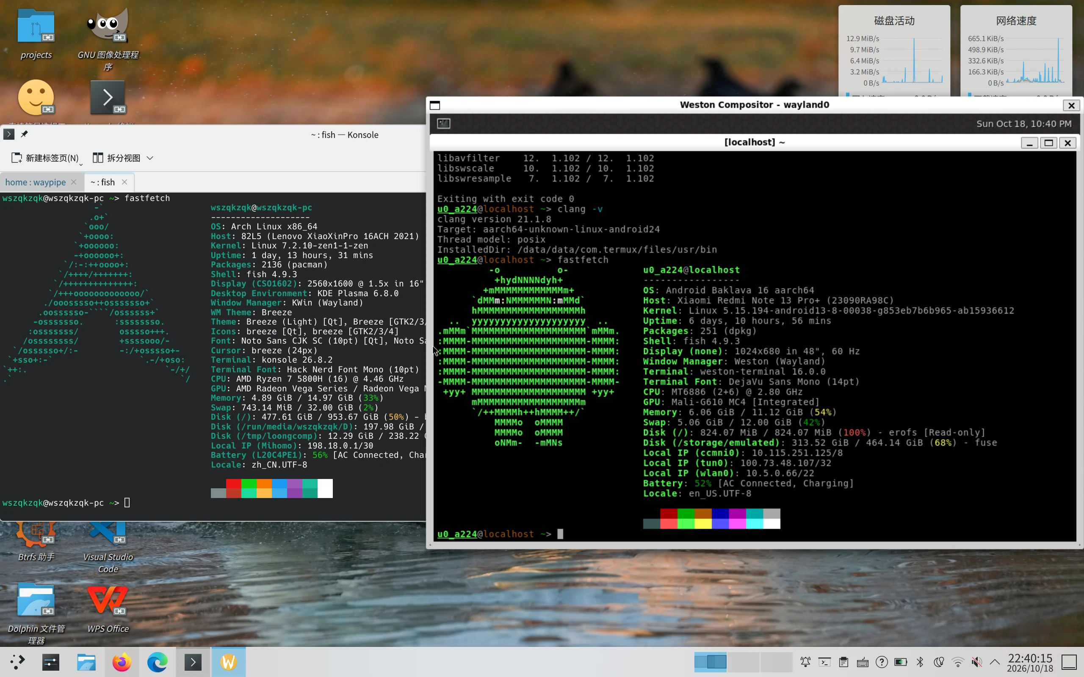The height and width of the screenshot is (677, 1084).
Task: Click the 'Host: Xiaomi Redmi Note 13 Pro+' line
Action: 768,300
